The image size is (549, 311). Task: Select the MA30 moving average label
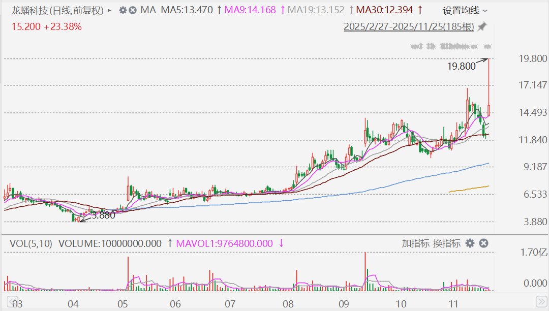(385, 10)
